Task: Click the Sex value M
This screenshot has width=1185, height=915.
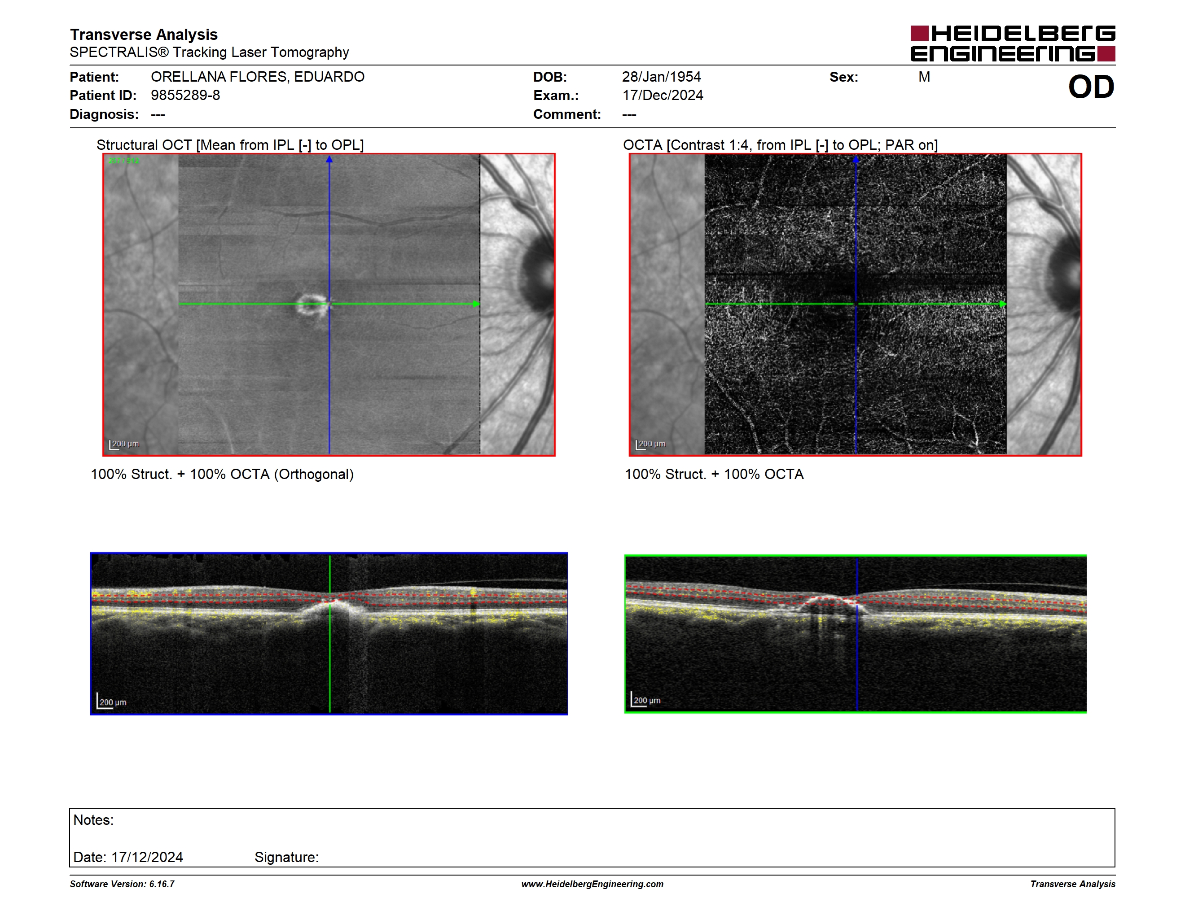Action: pos(925,77)
